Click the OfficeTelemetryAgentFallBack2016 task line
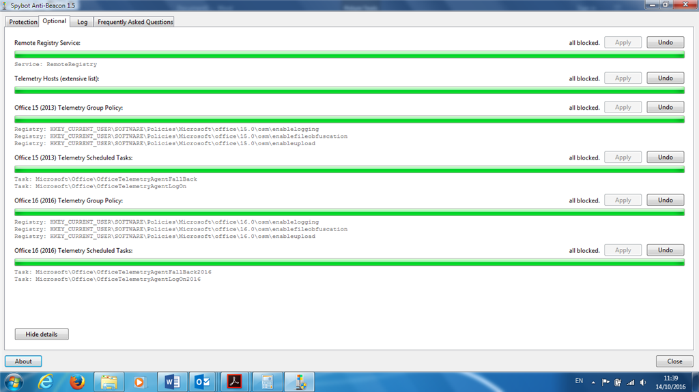Image resolution: width=699 pixels, height=392 pixels. [113, 272]
